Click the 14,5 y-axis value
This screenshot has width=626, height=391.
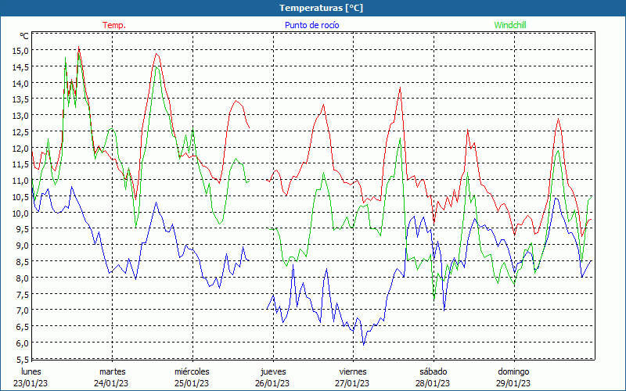click(x=20, y=67)
